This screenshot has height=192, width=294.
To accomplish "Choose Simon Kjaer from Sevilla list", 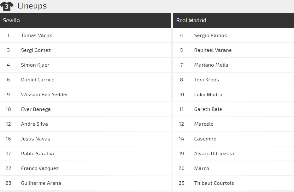I will point(35,65).
